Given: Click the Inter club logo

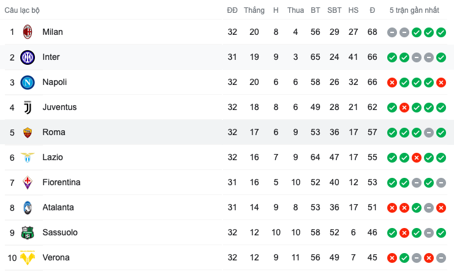Looking at the screenshot, I should [x=28, y=57].
